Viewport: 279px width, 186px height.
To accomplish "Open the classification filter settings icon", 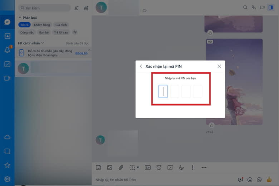I will point(75,32).
